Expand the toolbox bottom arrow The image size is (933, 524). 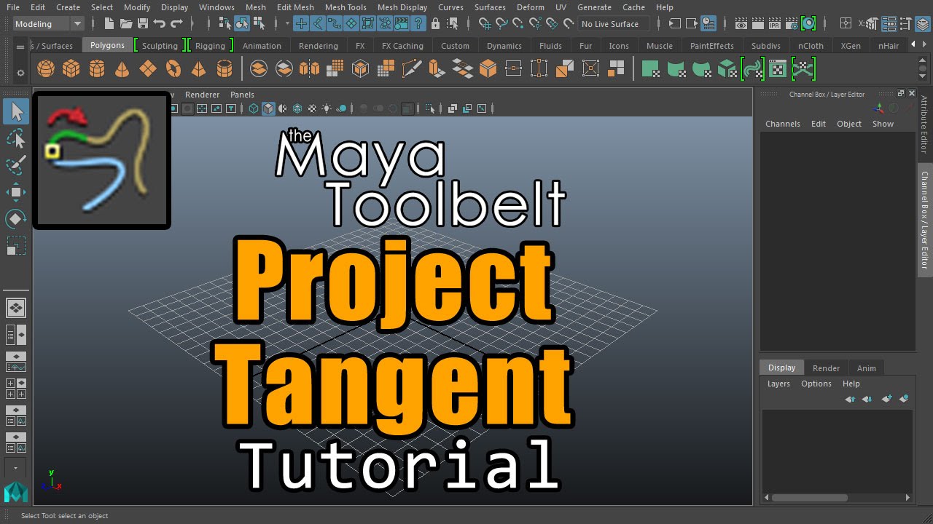tap(16, 469)
